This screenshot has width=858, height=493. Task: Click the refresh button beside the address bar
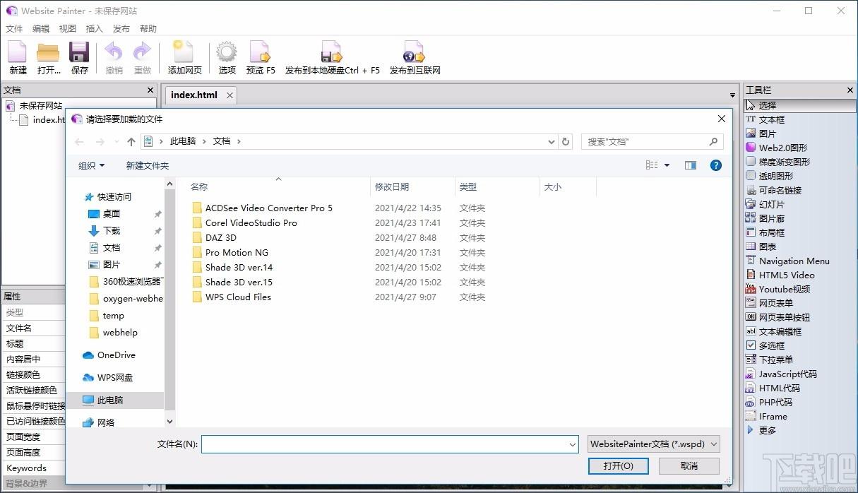565,141
